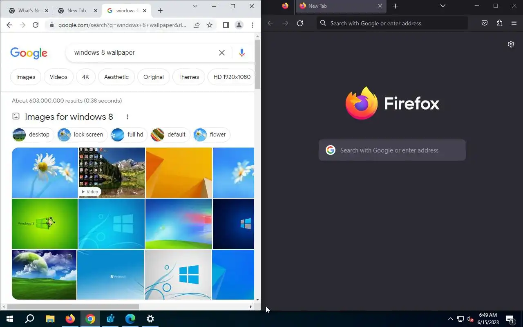This screenshot has height=327, width=523.
Task: Click lock screen image category chip
Action: [82, 134]
